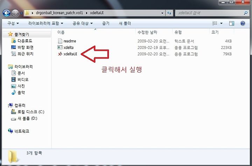Select drgonball_korean_patch.vol1 in the address path
252x166 pixels.
(59, 13)
